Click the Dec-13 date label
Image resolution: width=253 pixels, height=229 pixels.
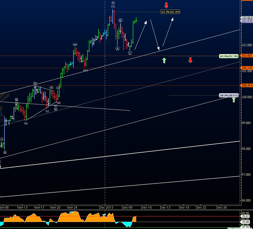(x=165, y=207)
